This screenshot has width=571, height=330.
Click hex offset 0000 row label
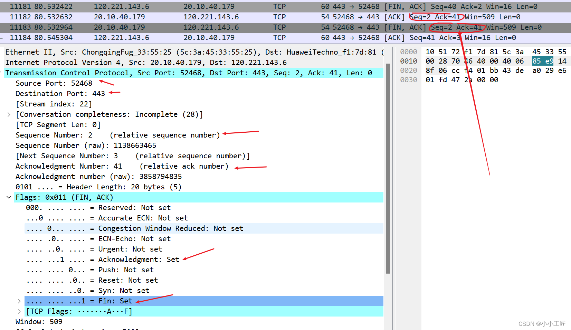409,52
